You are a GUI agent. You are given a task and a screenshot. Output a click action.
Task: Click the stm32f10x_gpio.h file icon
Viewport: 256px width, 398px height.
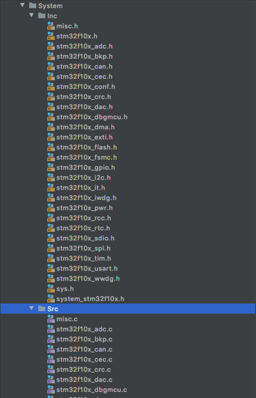(51, 167)
